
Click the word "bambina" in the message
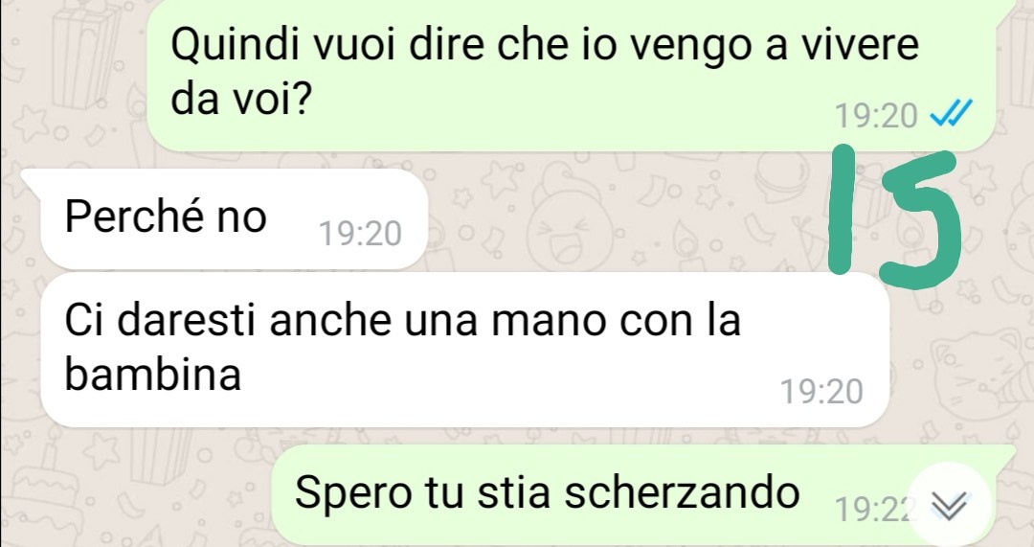click(153, 375)
